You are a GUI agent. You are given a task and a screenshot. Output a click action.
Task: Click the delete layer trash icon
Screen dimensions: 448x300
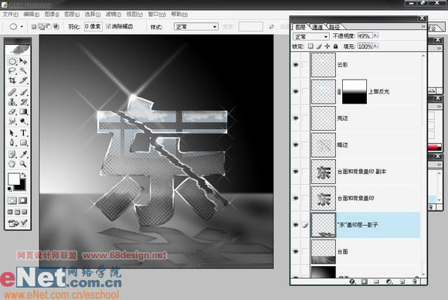(x=415, y=281)
